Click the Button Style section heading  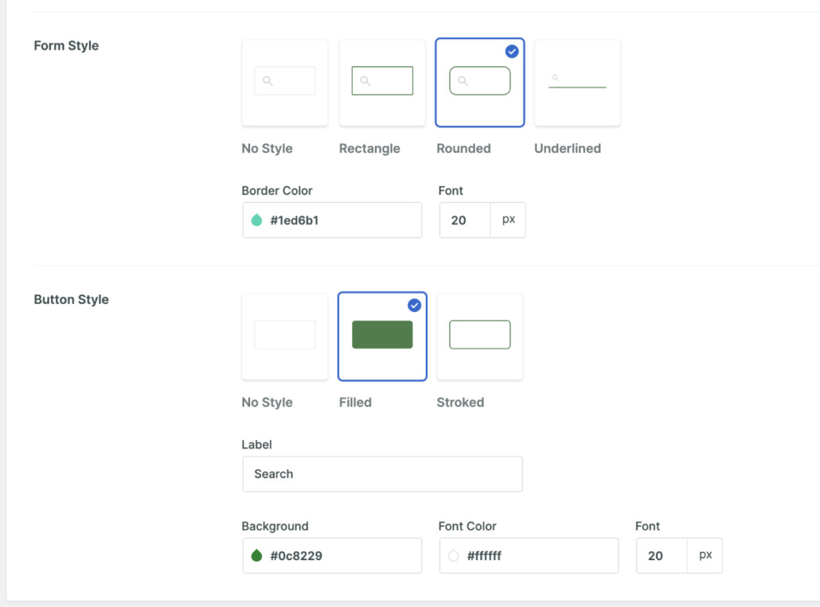[x=71, y=299]
